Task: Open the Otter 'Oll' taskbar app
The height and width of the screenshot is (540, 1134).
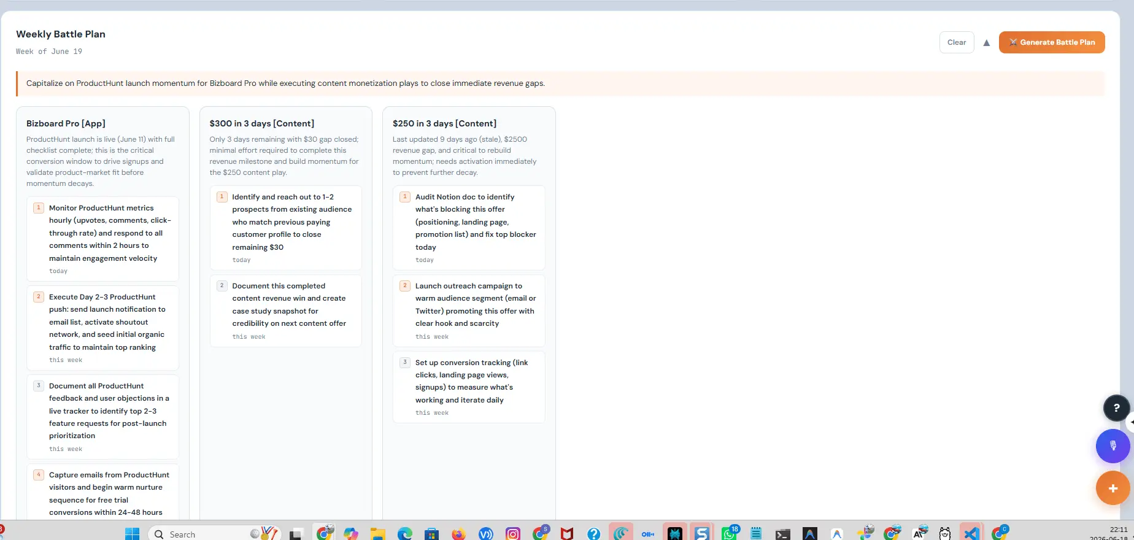Action: pos(648,534)
